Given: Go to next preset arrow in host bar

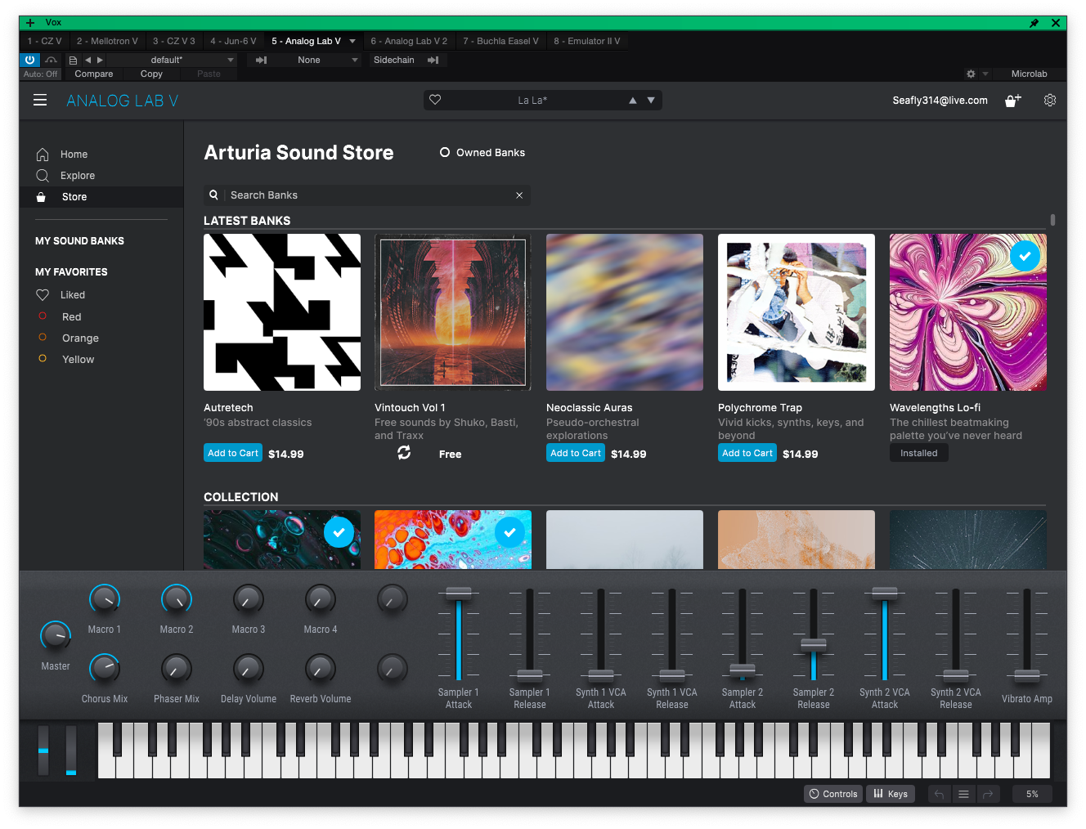Looking at the screenshot, I should pyautogui.click(x=101, y=60).
